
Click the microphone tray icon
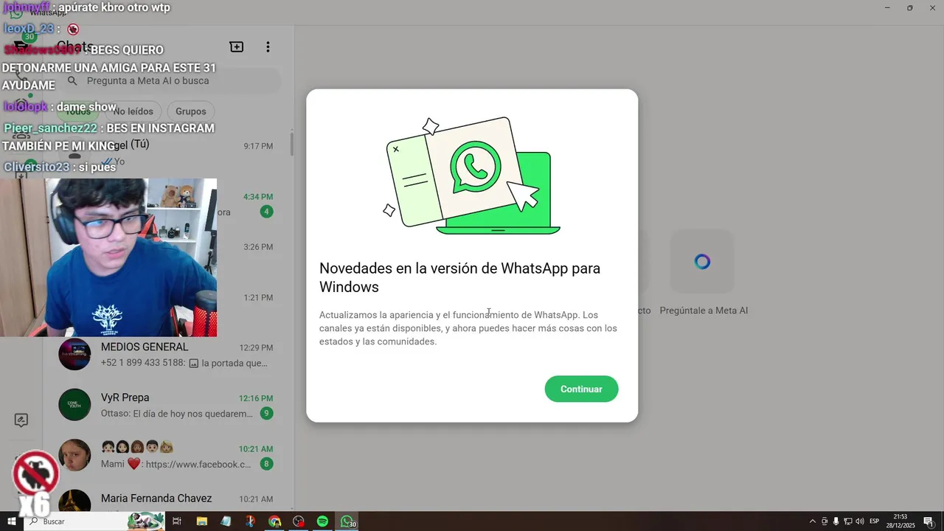click(836, 521)
